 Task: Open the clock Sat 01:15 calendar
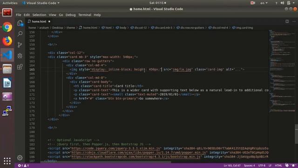(157, 3)
